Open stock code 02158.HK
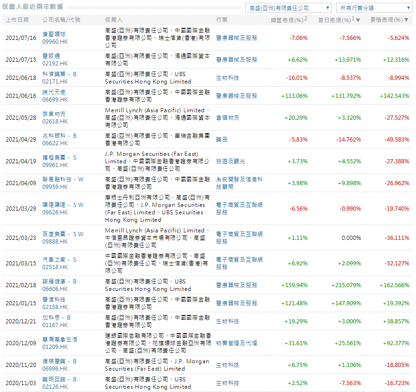This screenshot has height=392, width=416. pyautogui.click(x=55, y=307)
